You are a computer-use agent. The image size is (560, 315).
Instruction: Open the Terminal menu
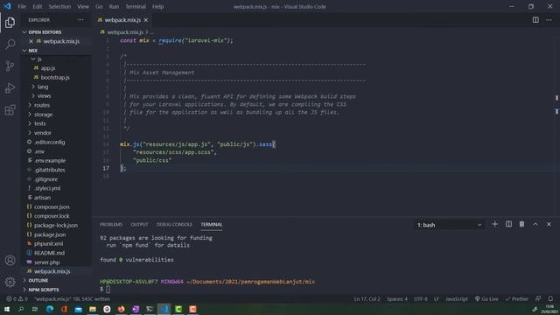[x=136, y=6]
